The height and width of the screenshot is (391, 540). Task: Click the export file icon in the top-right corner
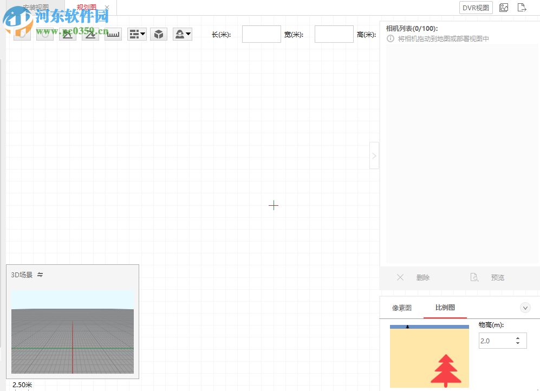coord(522,7)
